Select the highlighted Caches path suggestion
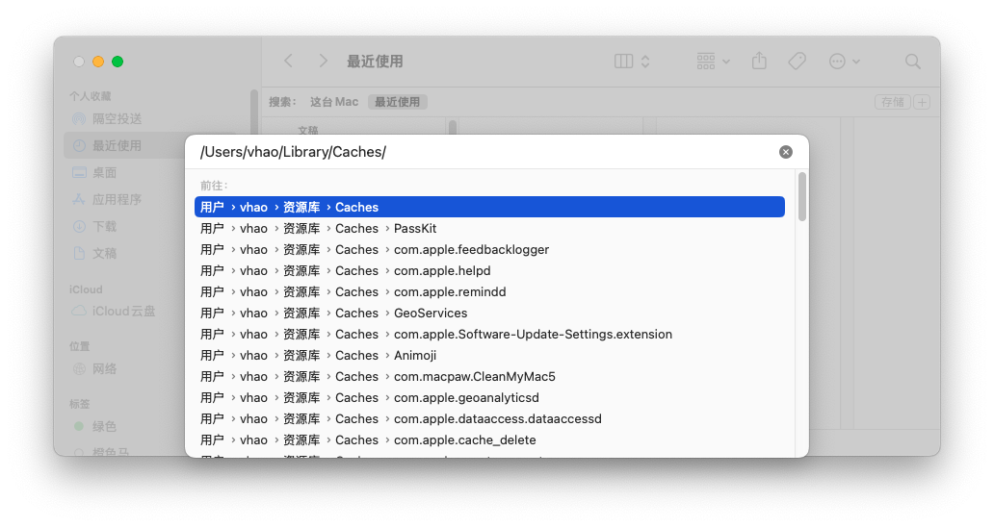The image size is (994, 527). point(489,208)
